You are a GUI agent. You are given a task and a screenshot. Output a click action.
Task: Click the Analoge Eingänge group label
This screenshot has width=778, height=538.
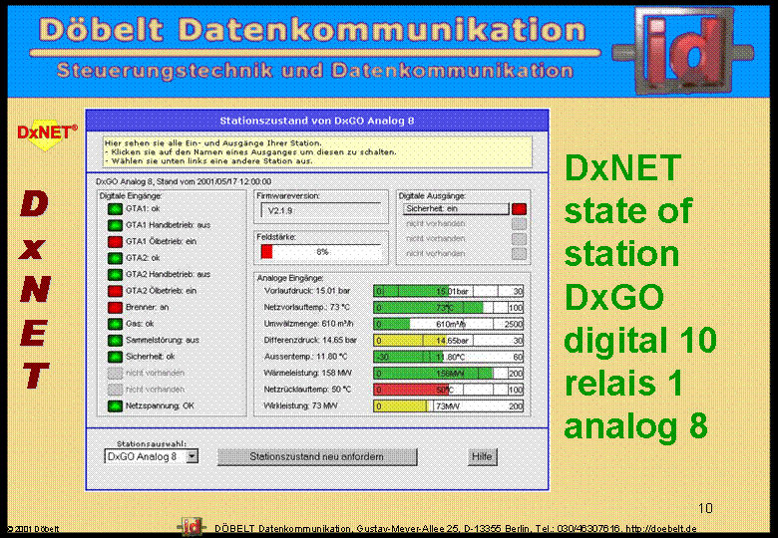point(290,278)
